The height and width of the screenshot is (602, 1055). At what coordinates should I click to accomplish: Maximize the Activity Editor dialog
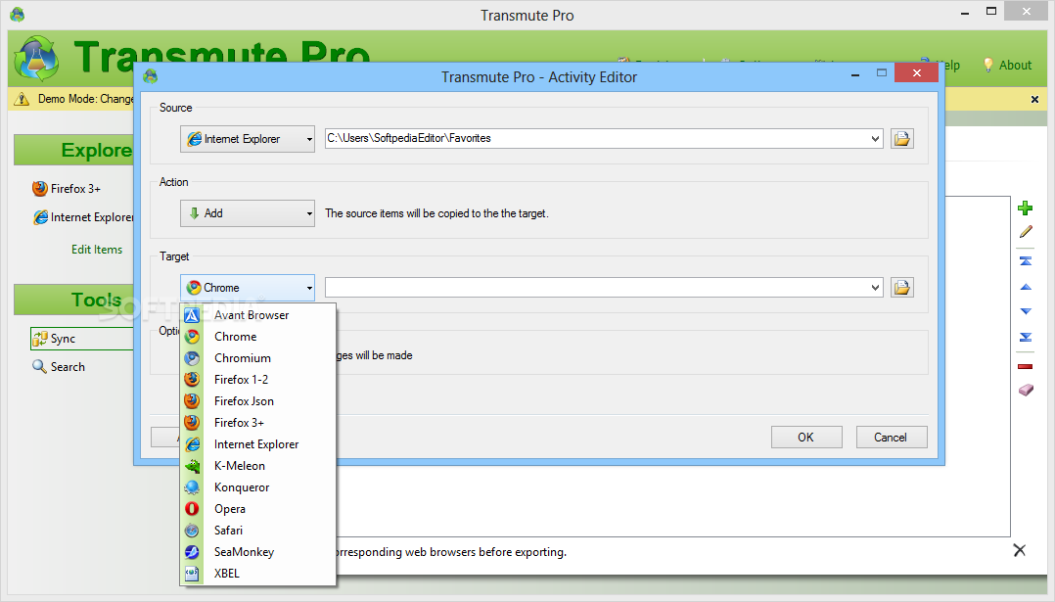click(x=882, y=72)
